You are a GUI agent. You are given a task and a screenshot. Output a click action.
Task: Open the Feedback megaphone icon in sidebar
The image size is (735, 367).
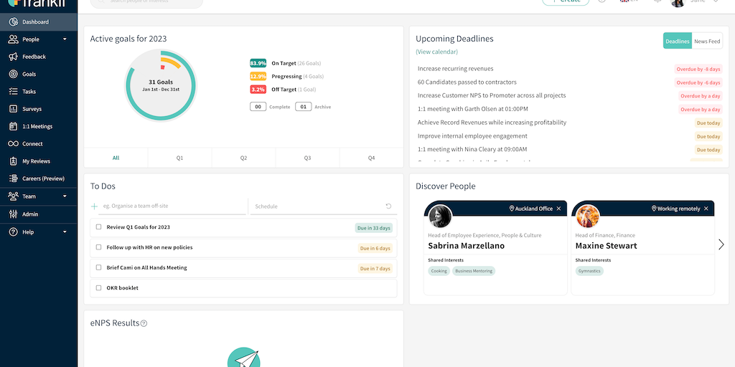pos(13,57)
